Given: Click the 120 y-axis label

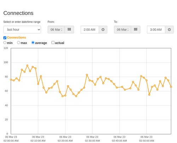Looking at the screenshot, I should point(6,48).
